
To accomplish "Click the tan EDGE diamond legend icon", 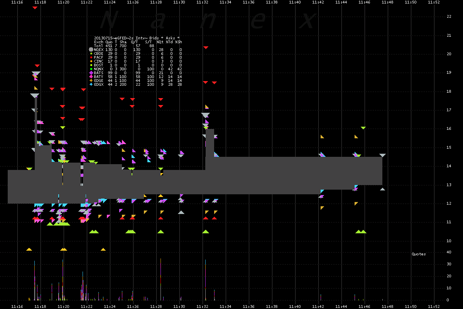I will 91,80.
